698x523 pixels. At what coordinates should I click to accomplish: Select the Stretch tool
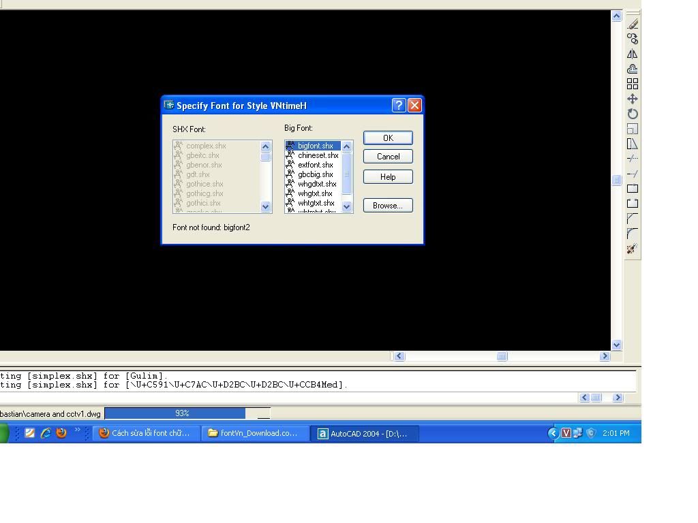[x=633, y=144]
